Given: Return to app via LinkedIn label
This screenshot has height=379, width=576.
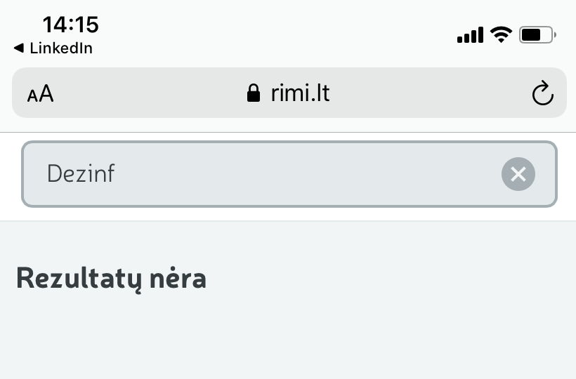Looking at the screenshot, I should click(x=61, y=48).
